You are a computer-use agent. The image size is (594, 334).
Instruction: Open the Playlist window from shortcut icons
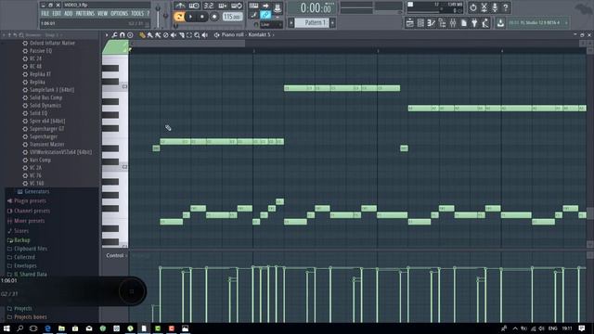pos(409,23)
